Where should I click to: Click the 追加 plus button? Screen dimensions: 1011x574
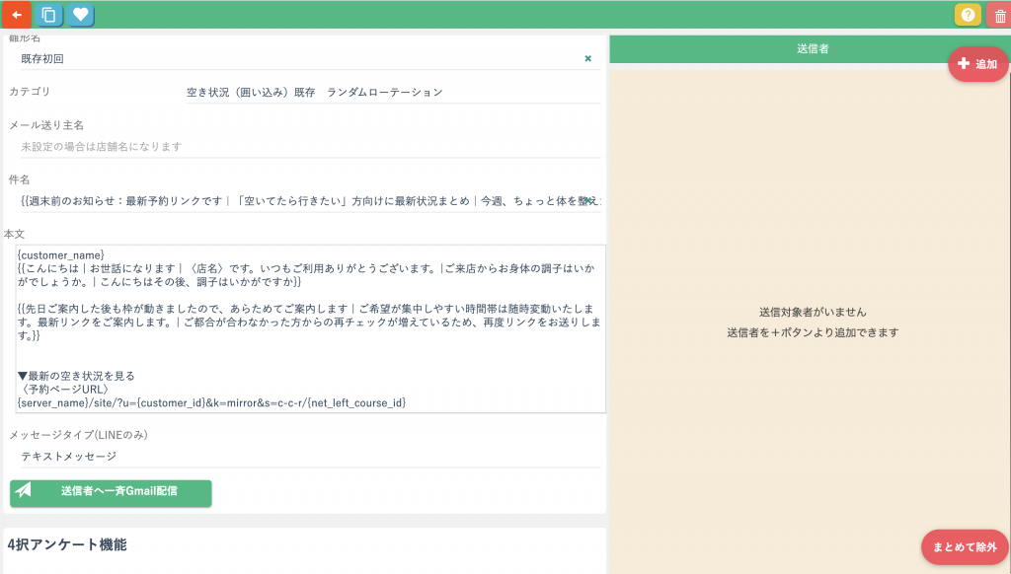pos(977,64)
